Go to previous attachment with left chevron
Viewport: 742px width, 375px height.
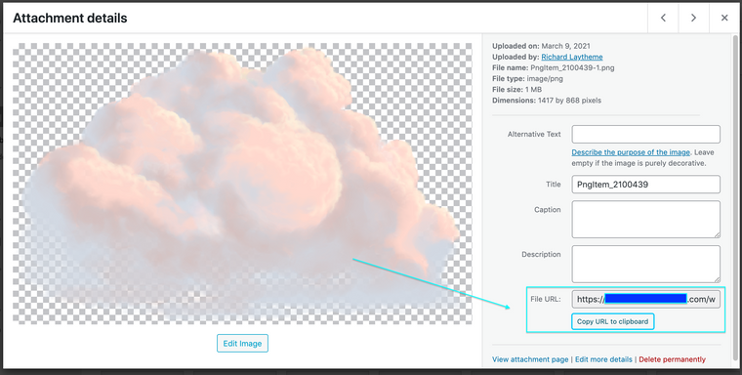click(x=663, y=18)
